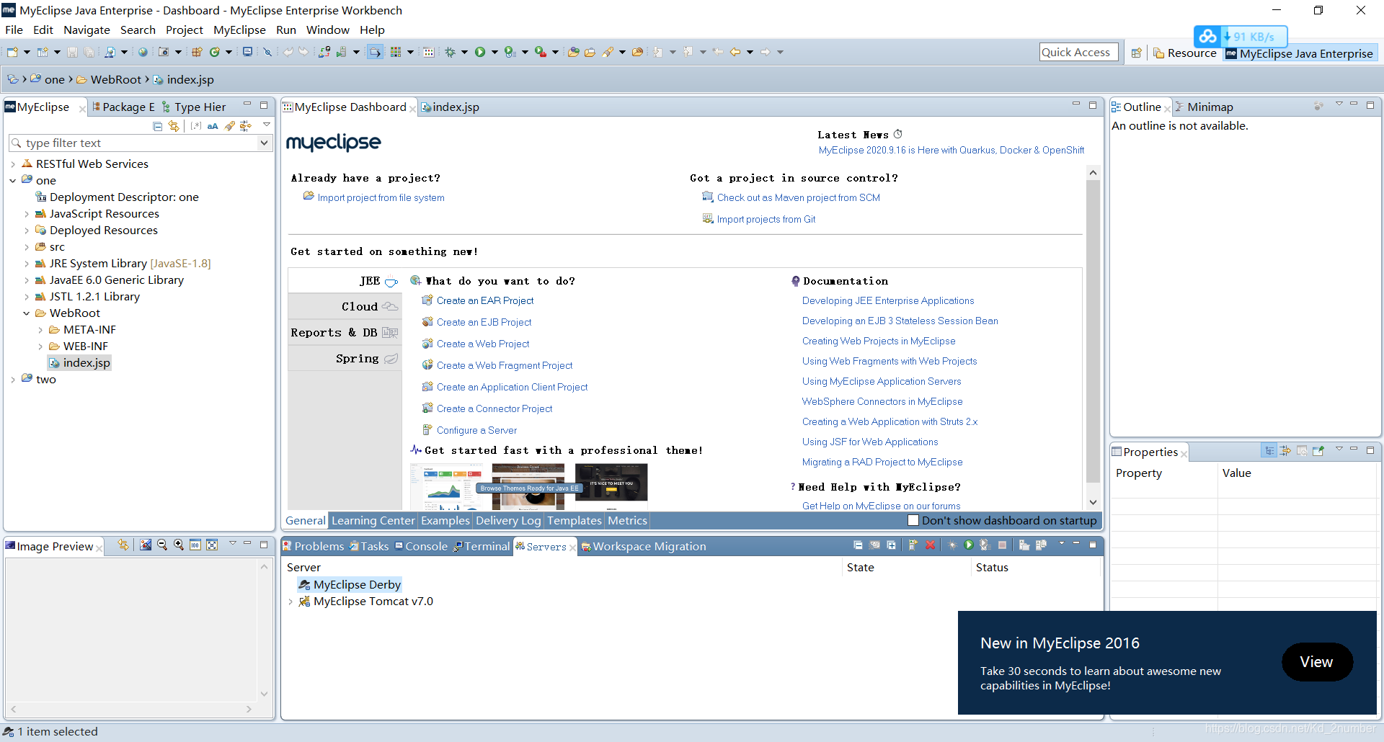Click the Fit to Window icon in Image Preview
The width and height of the screenshot is (1384, 742).
[x=212, y=545]
